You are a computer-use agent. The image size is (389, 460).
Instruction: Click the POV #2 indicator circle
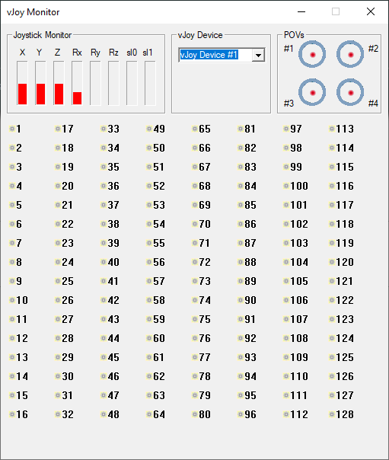tap(350, 54)
